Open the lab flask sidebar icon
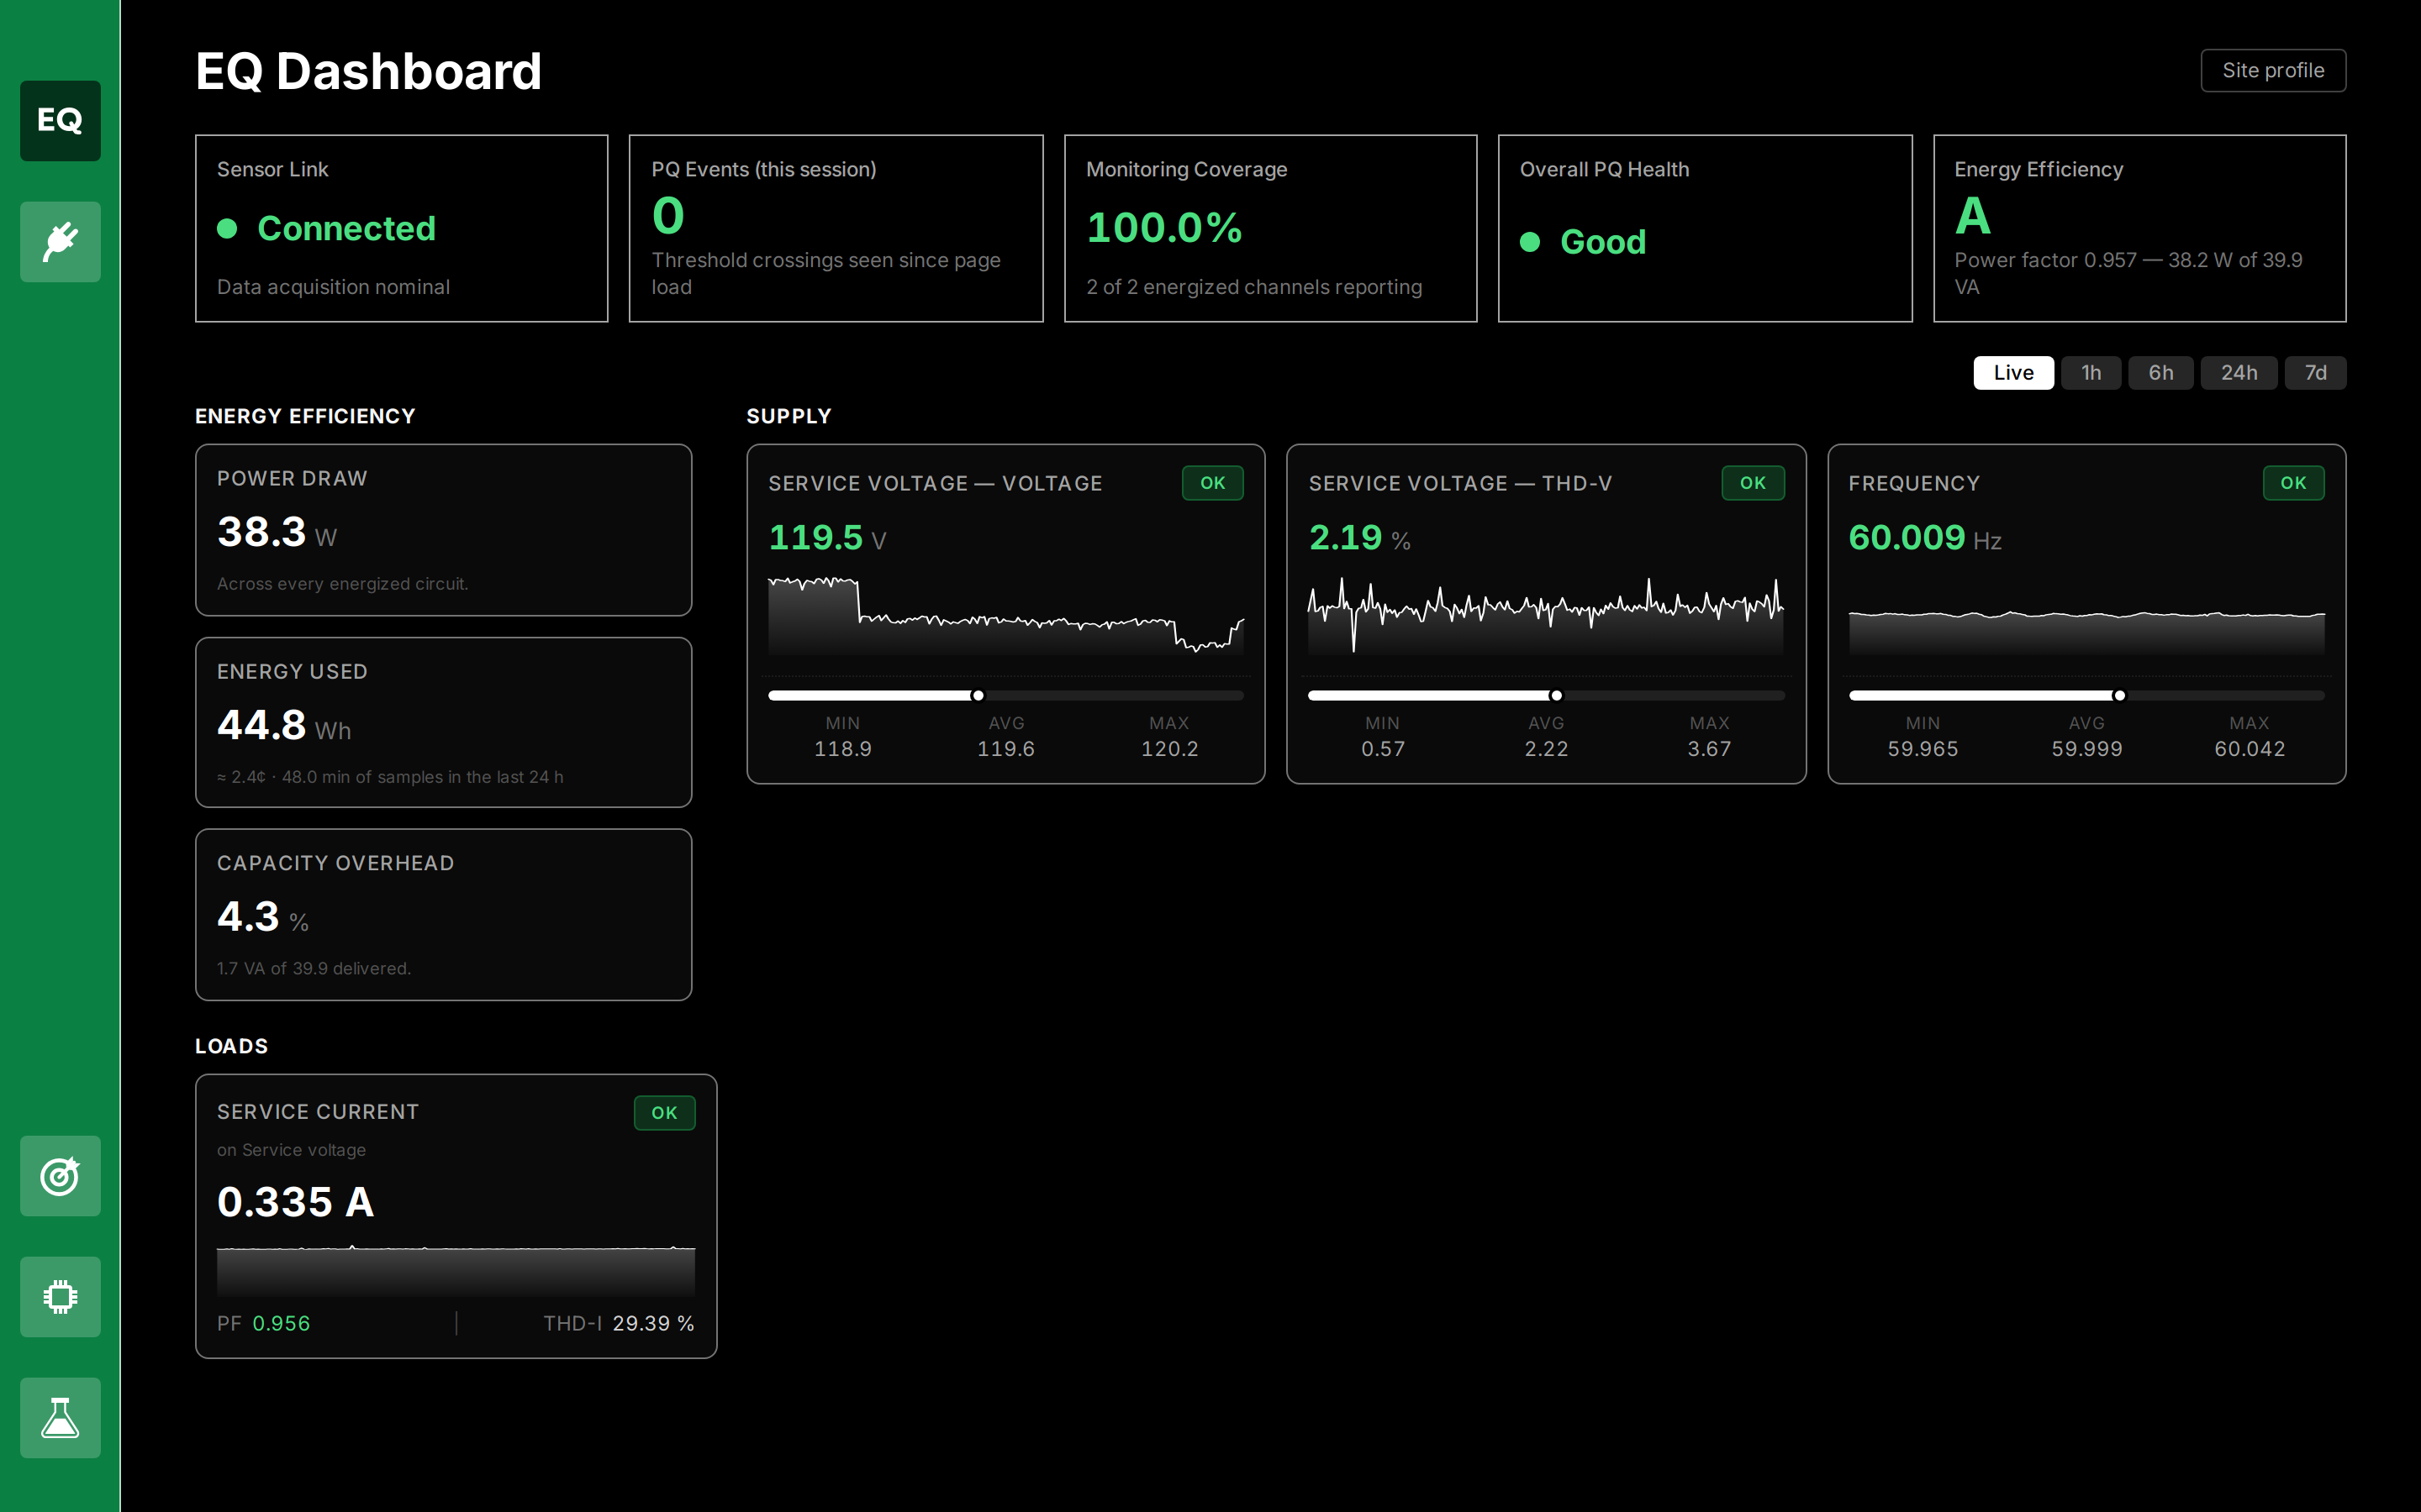 60,1417
